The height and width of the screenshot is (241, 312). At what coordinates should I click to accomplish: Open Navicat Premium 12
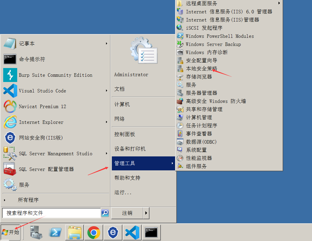pyautogui.click(x=55, y=106)
